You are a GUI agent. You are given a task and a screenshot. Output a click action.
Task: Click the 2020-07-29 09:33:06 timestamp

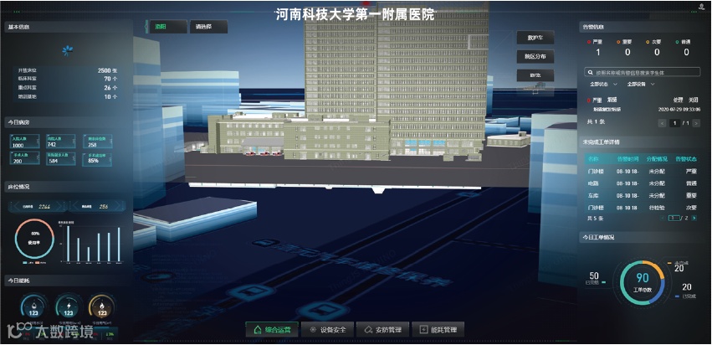[x=679, y=110]
